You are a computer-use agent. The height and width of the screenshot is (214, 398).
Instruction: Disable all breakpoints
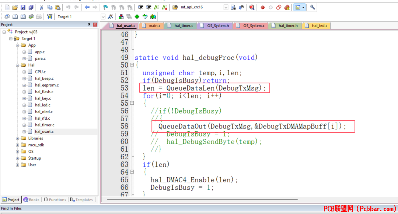click(279, 7)
